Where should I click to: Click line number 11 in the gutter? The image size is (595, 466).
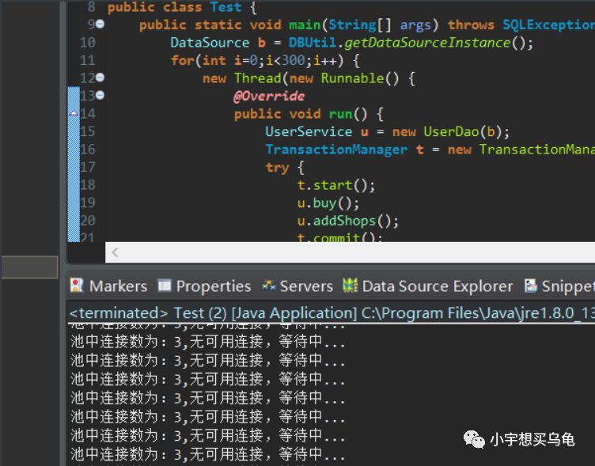pyautogui.click(x=87, y=60)
